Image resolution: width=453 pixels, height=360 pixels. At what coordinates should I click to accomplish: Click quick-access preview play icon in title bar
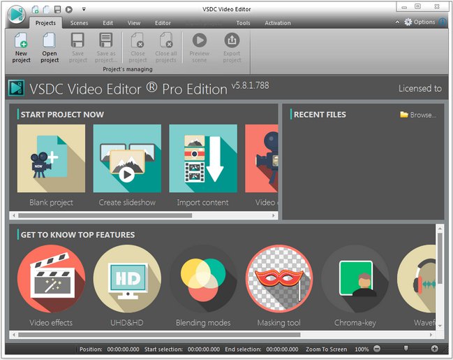click(x=69, y=10)
